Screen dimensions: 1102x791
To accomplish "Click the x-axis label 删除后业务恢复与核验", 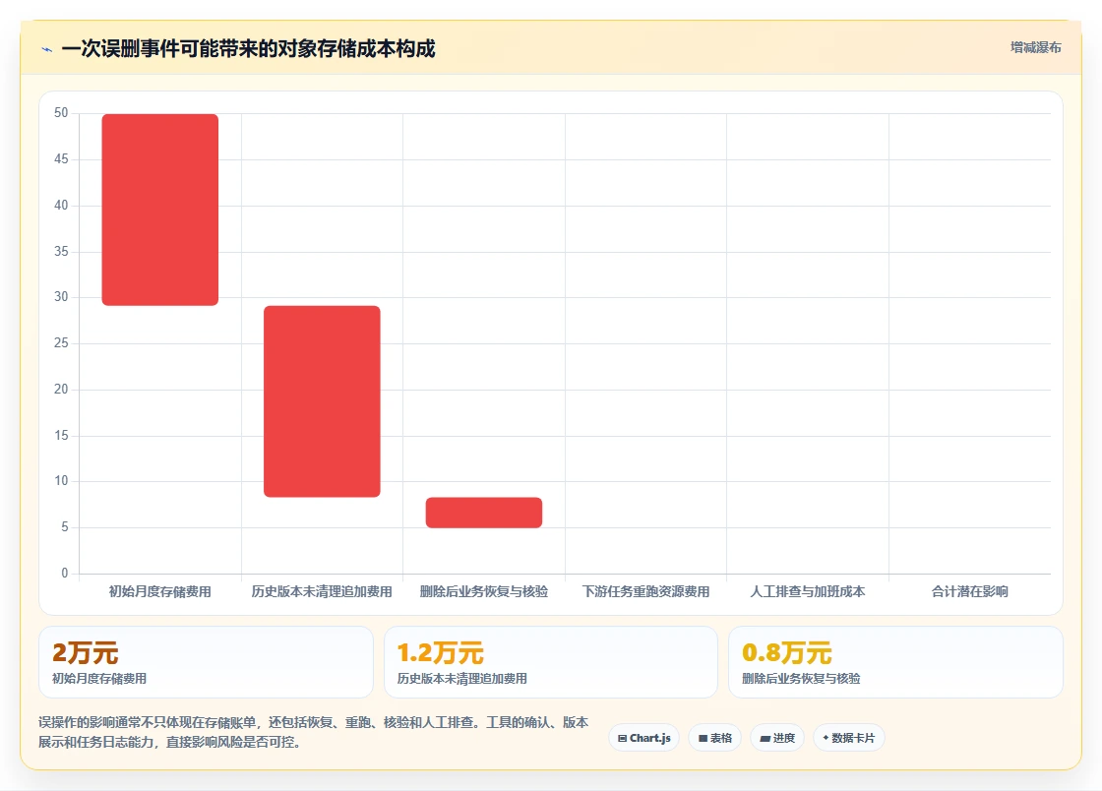I will tap(483, 591).
